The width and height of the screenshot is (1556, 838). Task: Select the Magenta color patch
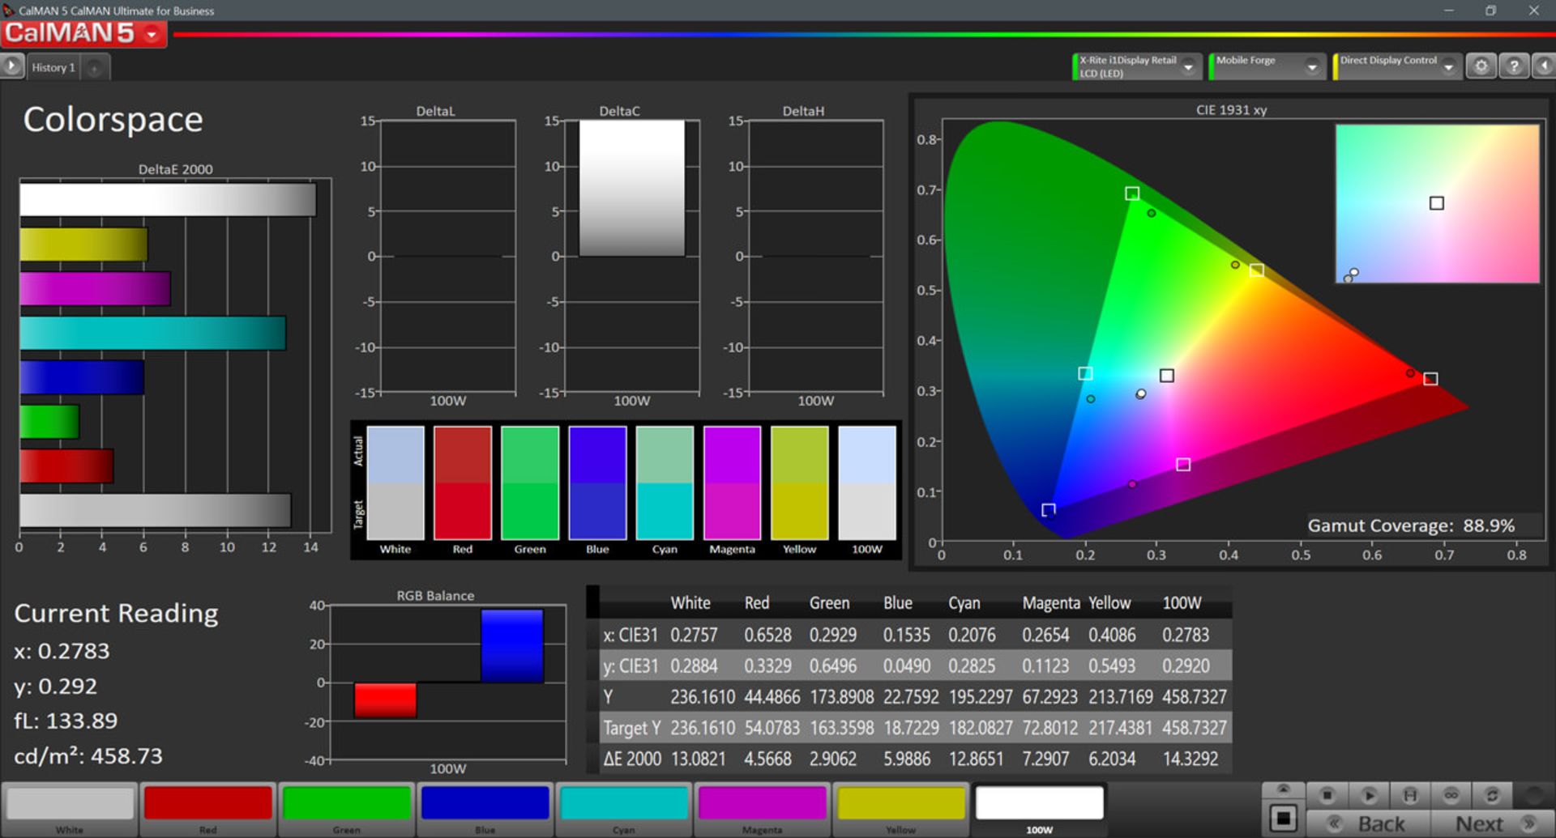[762, 806]
